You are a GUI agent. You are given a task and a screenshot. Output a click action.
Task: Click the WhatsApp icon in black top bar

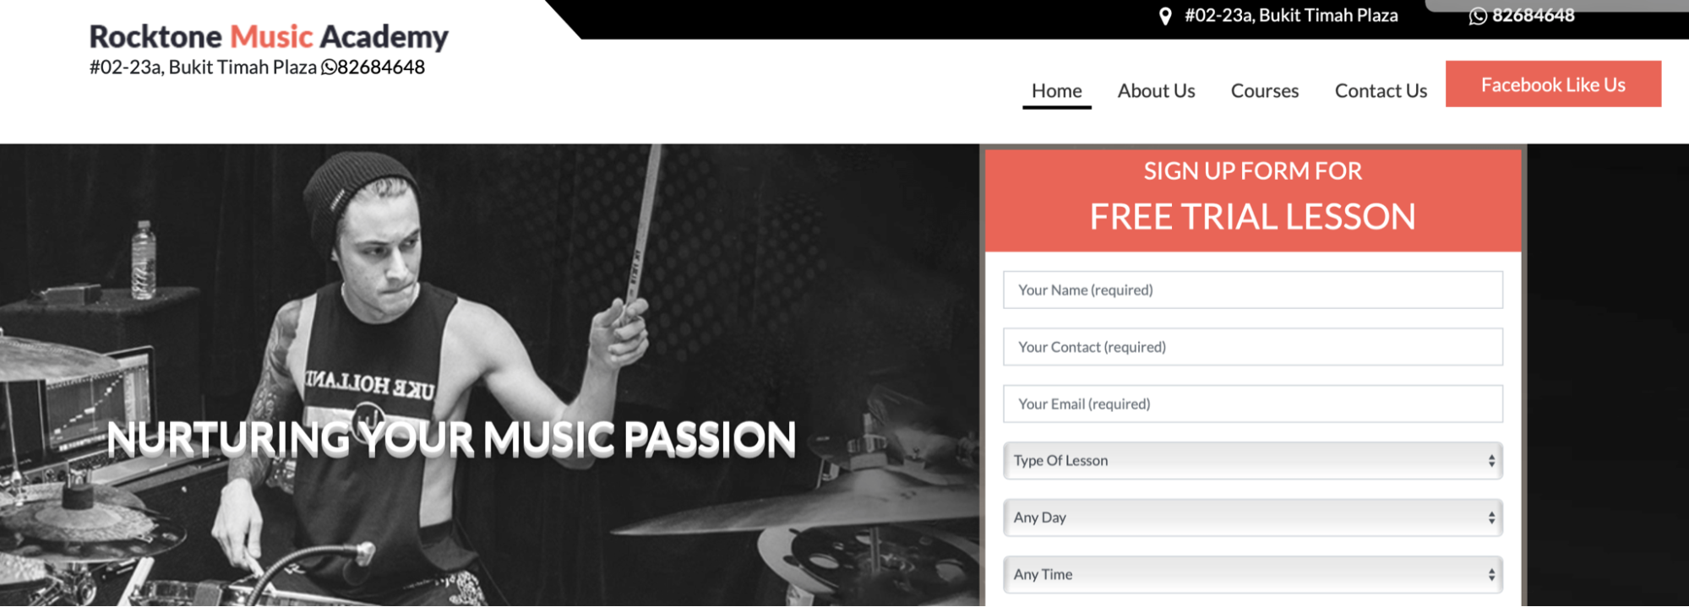tap(1478, 16)
